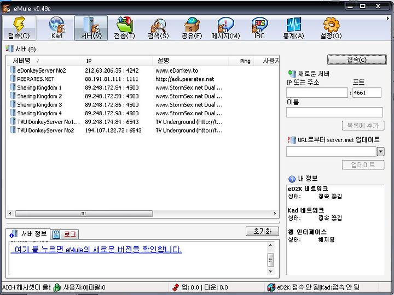The image size is (394, 295).
Task: Open the IRC toolbar button
Action: tap(259, 28)
